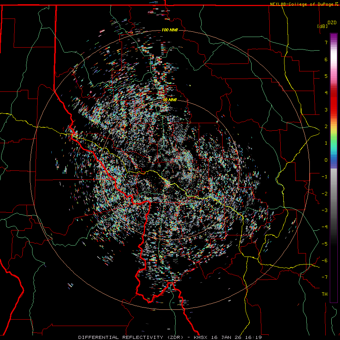Click the 50 NMI range ring label
The image size is (340, 340).
pos(170,100)
